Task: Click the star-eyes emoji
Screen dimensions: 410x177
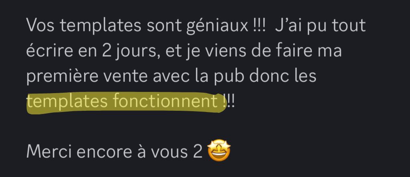Action: click(x=219, y=150)
